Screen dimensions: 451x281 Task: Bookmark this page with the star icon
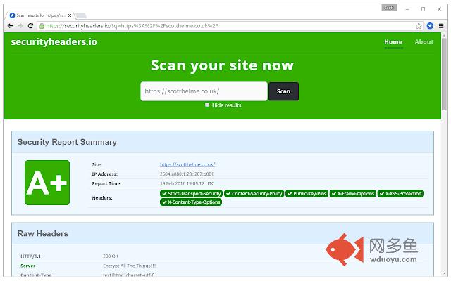[419, 26]
